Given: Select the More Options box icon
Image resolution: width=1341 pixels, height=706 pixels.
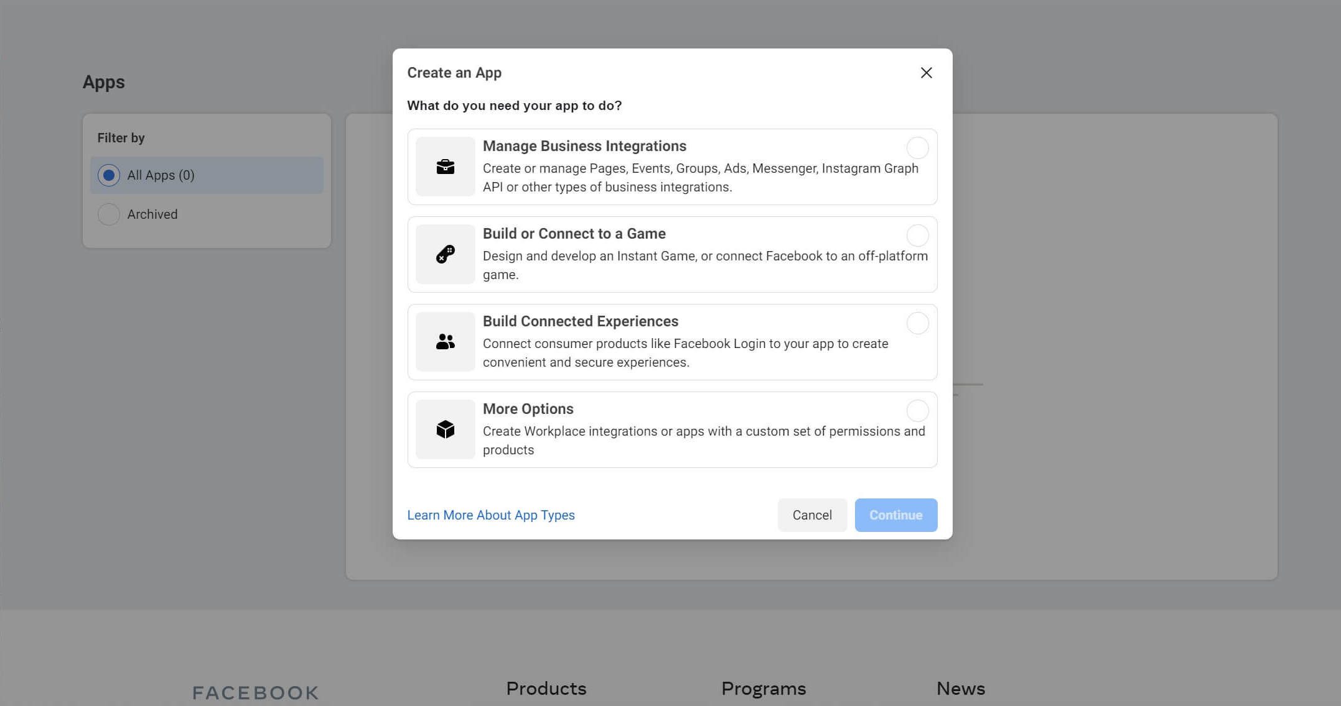Looking at the screenshot, I should click(444, 429).
